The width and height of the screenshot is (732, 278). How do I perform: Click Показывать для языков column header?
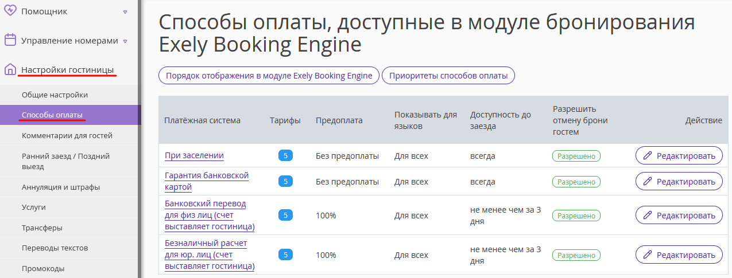[x=425, y=120]
